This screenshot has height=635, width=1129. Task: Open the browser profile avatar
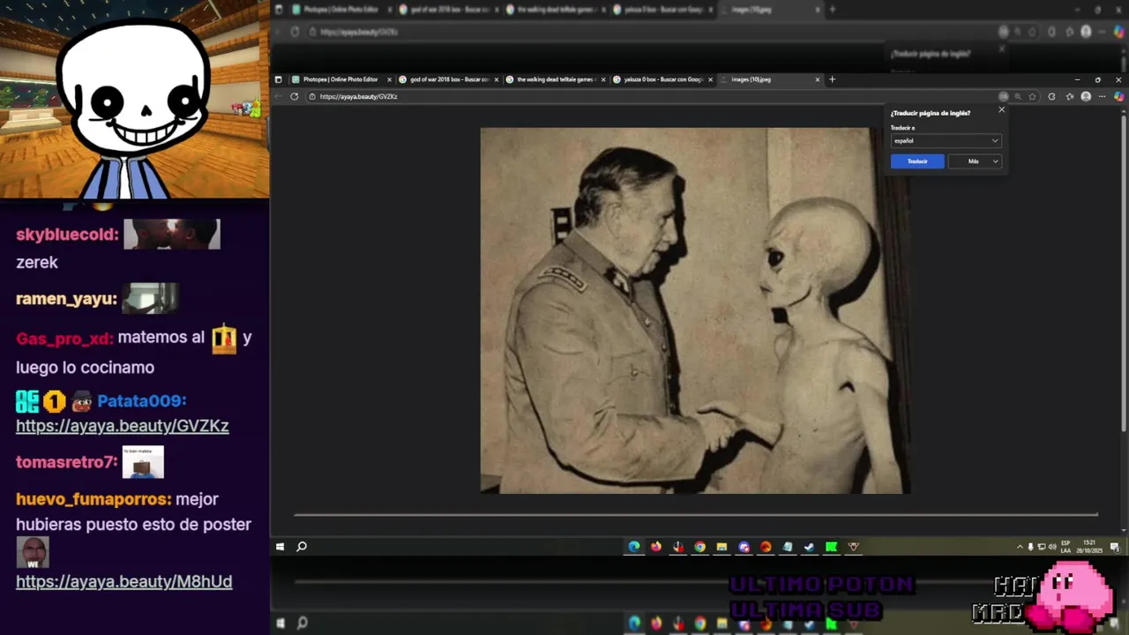pyautogui.click(x=1086, y=96)
